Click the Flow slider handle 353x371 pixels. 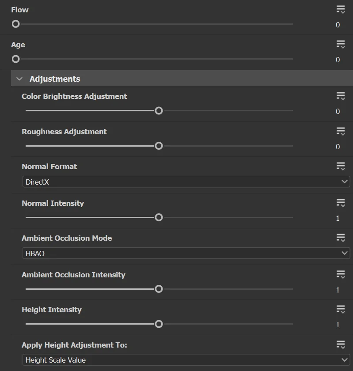point(16,24)
